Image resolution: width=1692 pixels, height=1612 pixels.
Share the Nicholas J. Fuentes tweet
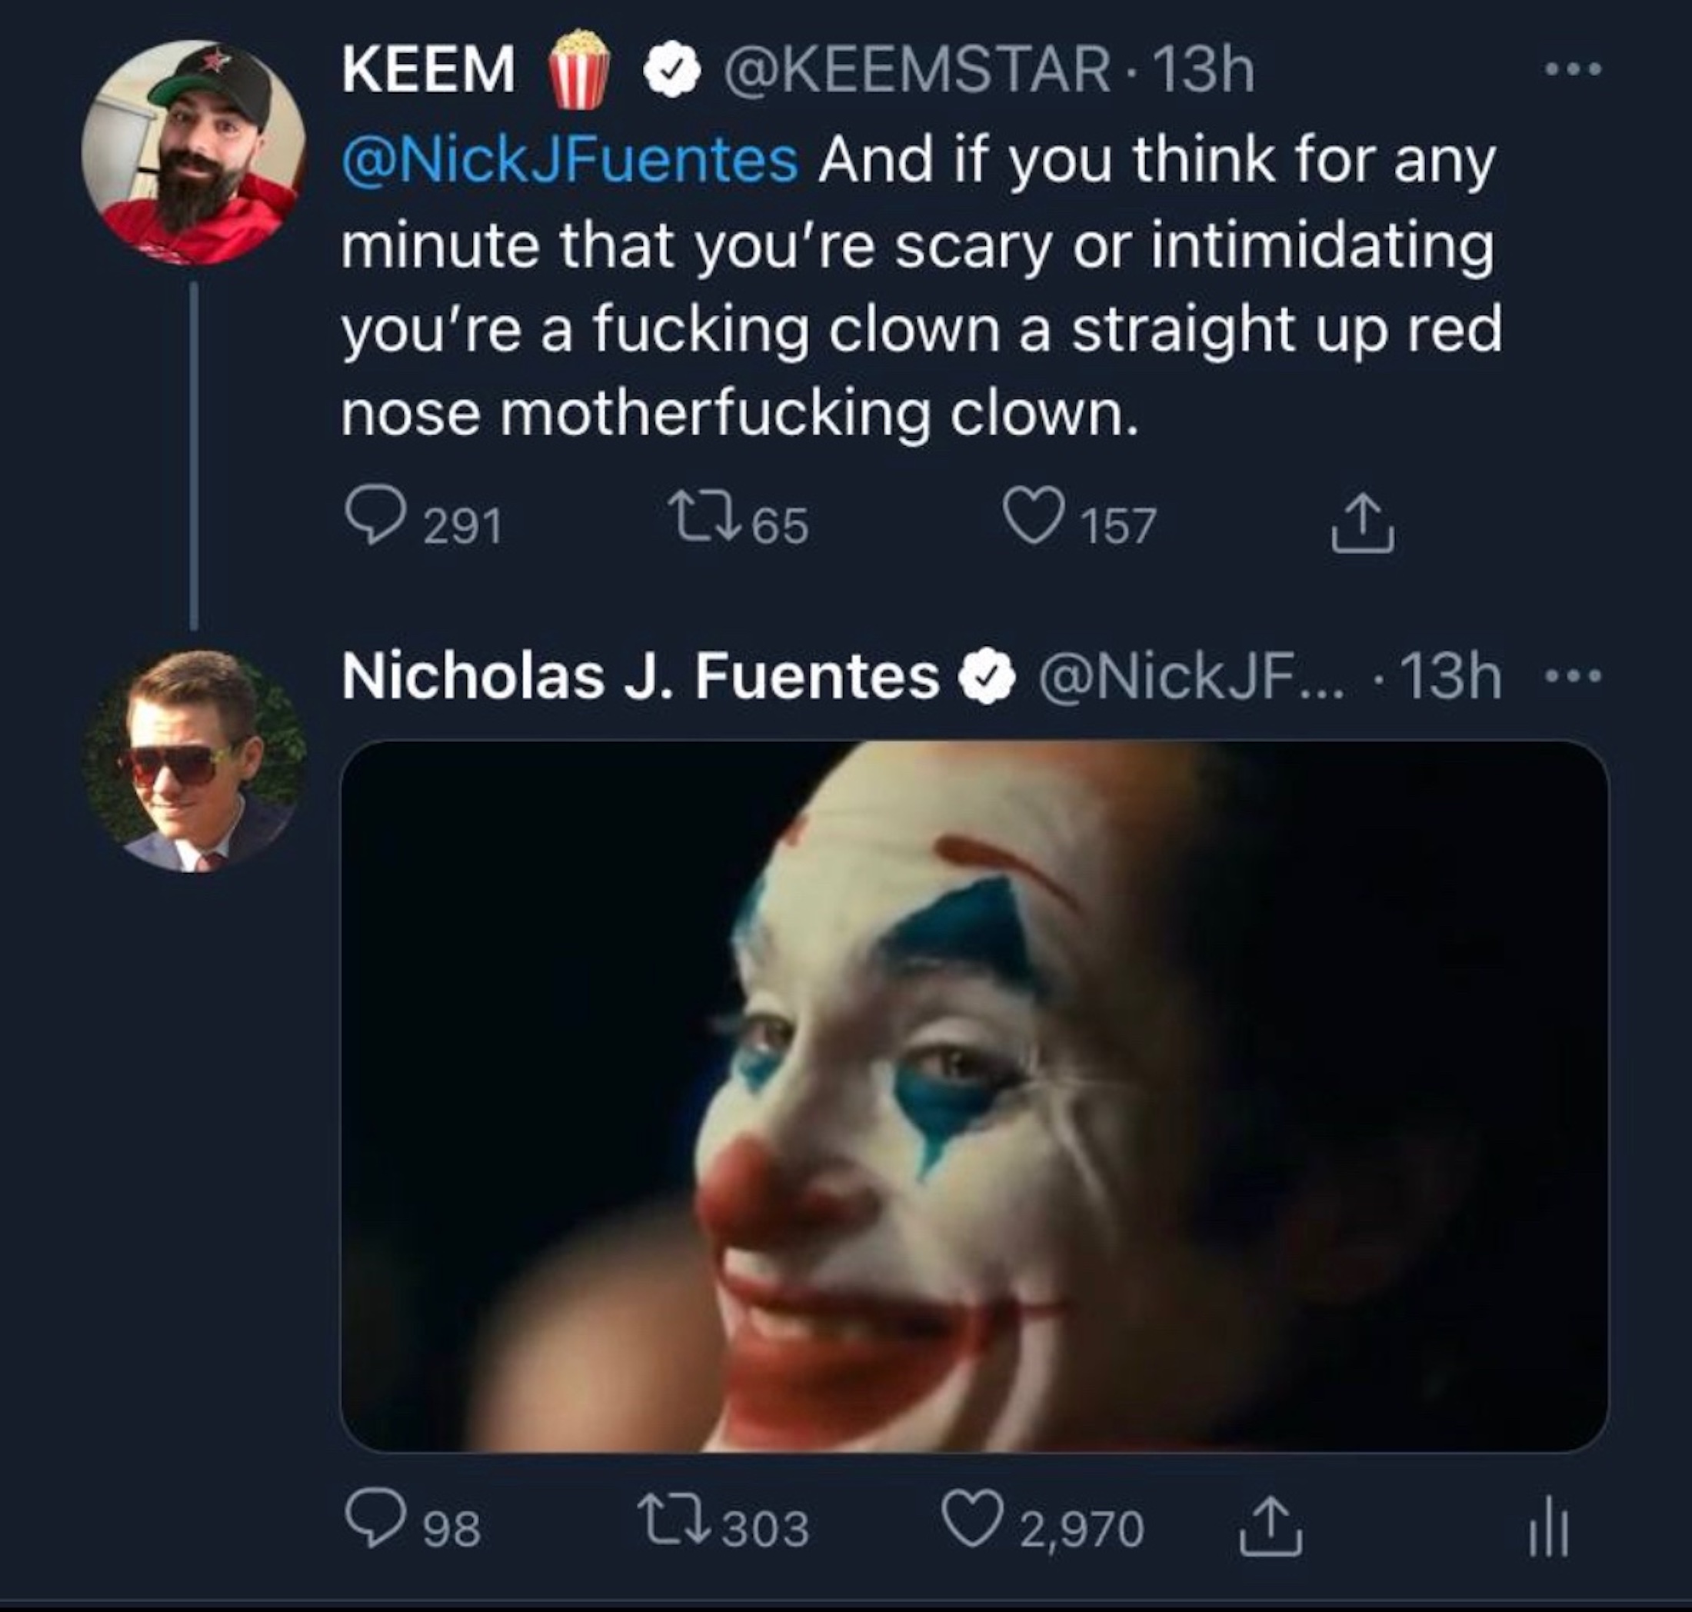1270,1527
